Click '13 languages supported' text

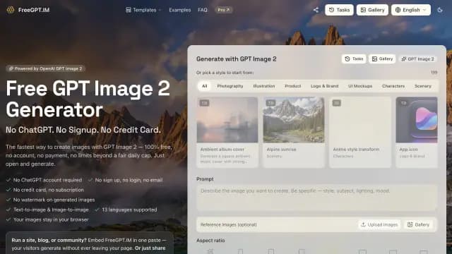coord(129,210)
